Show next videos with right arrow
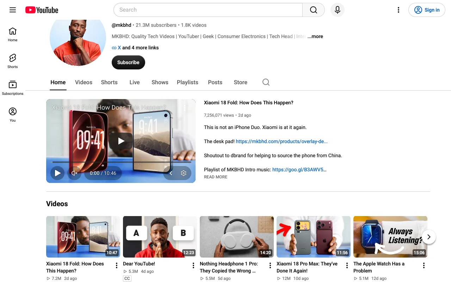 pos(429,237)
